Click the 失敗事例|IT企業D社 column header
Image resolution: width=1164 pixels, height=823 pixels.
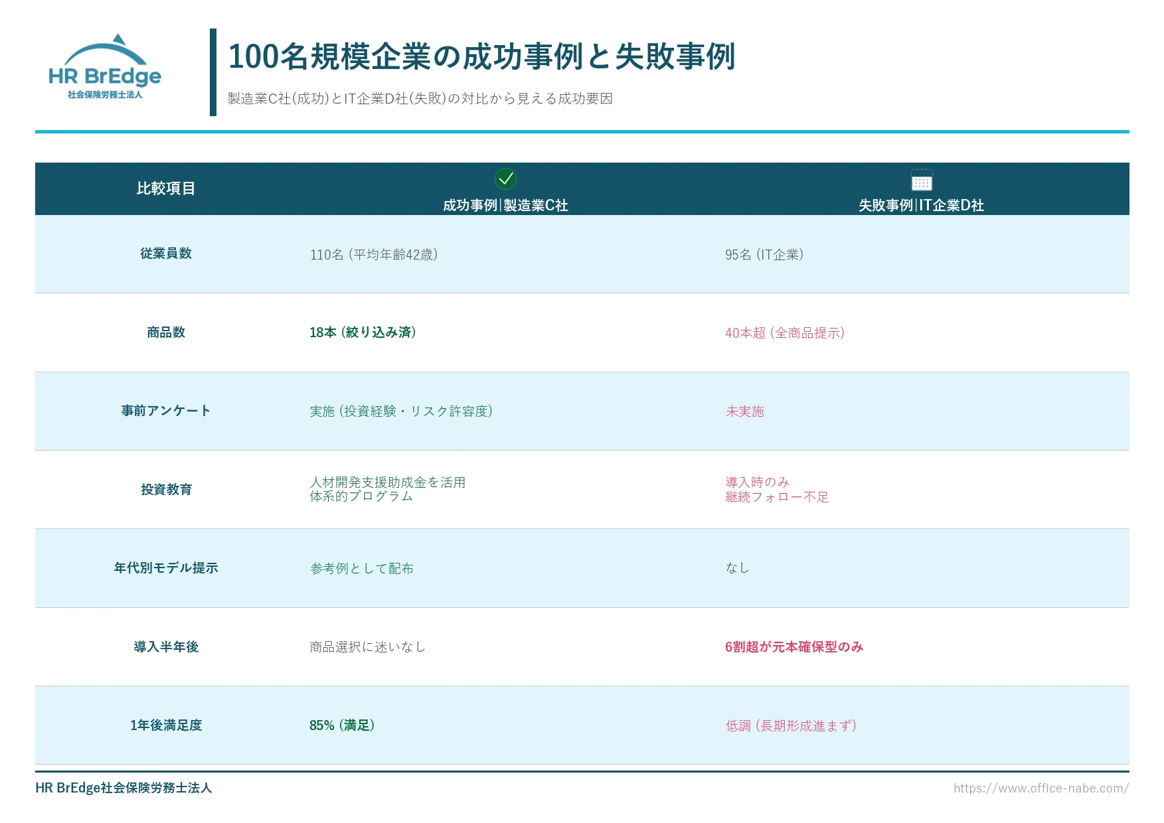[x=922, y=205]
